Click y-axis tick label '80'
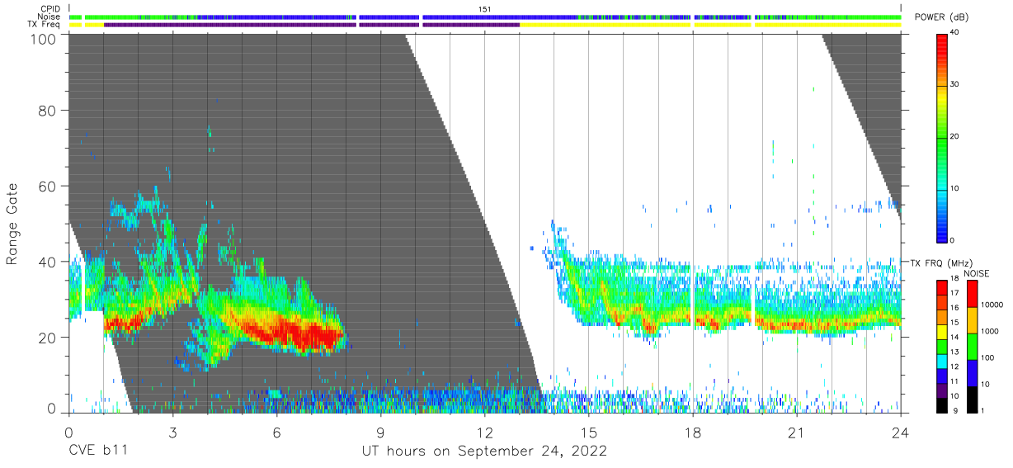The width and height of the screenshot is (1013, 468). tap(48, 111)
